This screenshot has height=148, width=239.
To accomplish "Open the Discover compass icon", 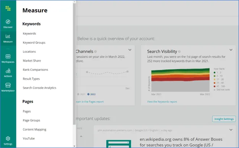I will (8, 22).
